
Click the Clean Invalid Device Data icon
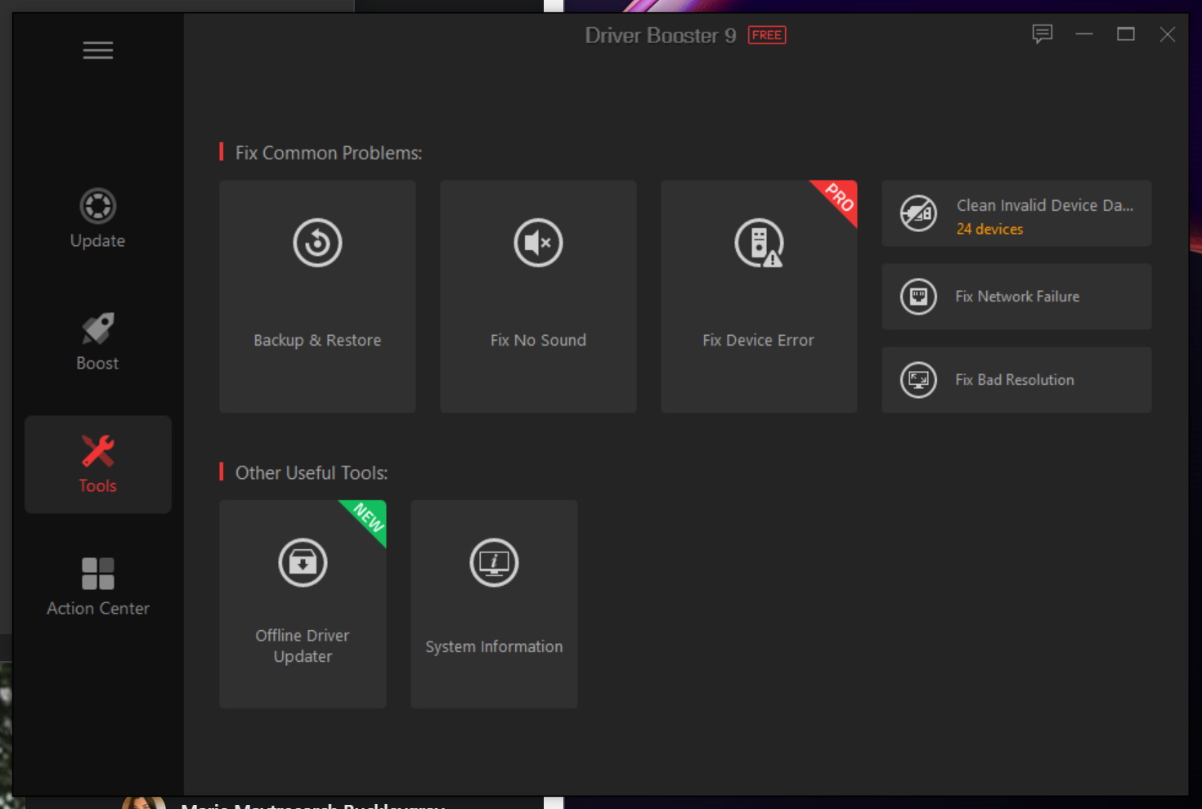tap(918, 213)
